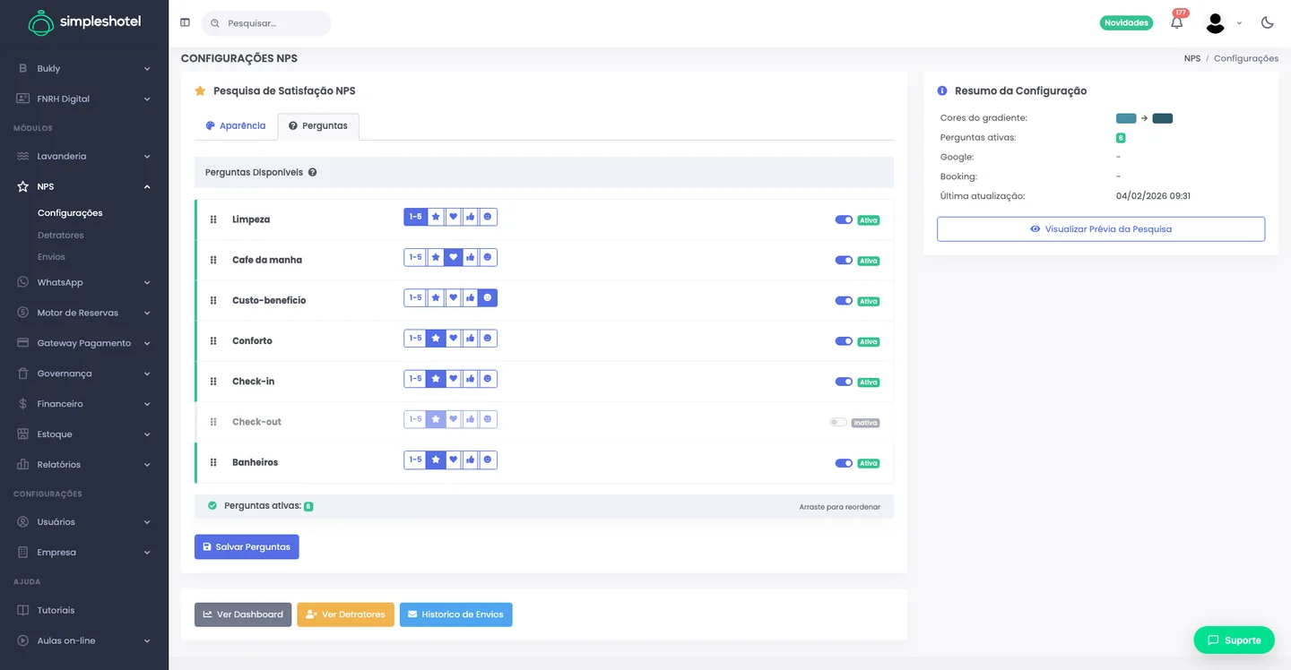Pick thumbs-up rating for Cafe da manha
This screenshot has width=1291, height=670.
471,257
